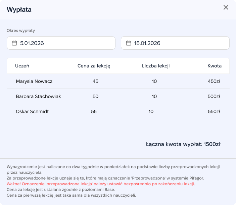This screenshot has width=236, height=205.
Task: Click lesson price 45 in first row
Action: coord(95,81)
